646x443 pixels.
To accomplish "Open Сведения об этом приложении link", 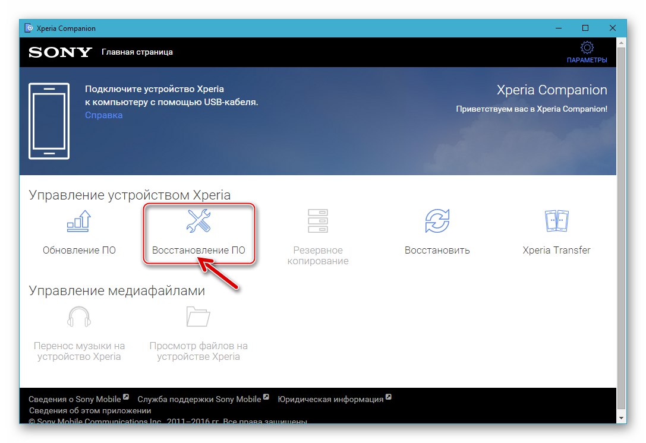I will (90, 410).
